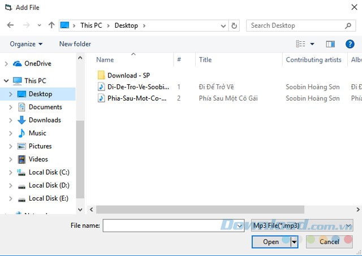Create a New folder

point(75,44)
